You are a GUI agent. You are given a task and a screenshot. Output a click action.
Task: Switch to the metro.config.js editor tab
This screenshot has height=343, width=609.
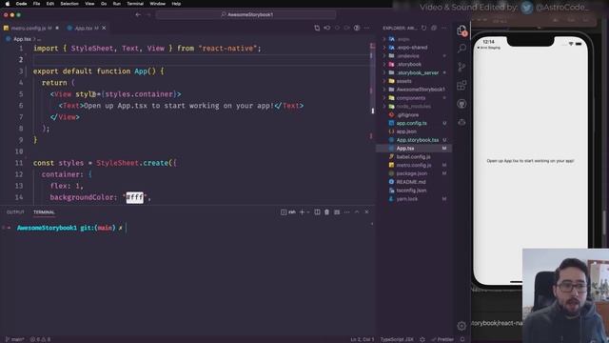coord(31,28)
